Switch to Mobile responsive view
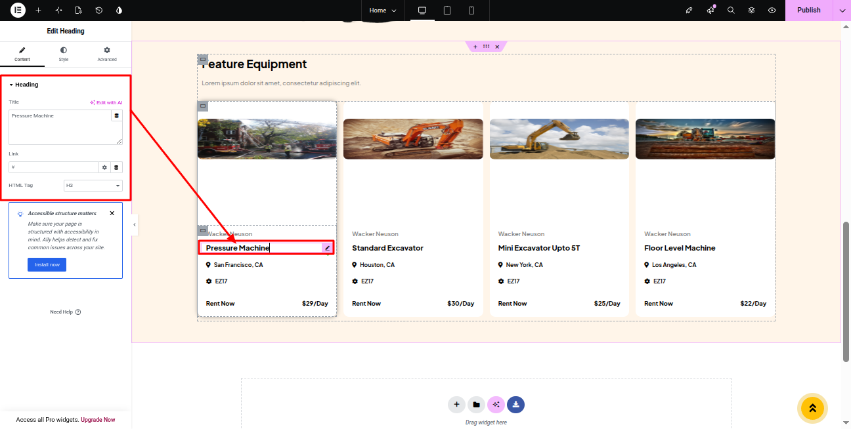 (471, 10)
